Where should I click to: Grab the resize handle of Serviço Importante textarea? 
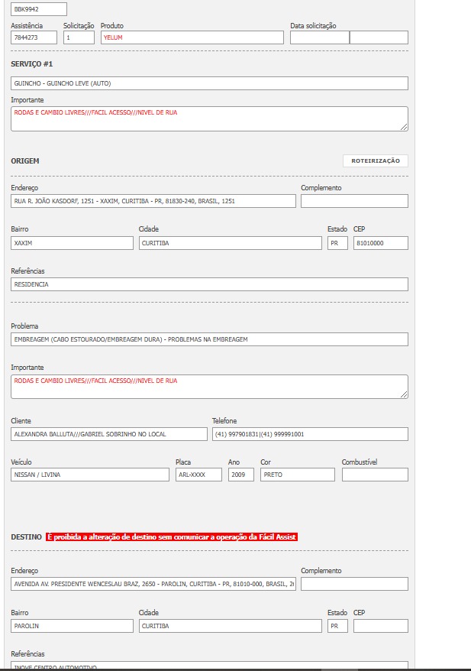(x=404, y=127)
